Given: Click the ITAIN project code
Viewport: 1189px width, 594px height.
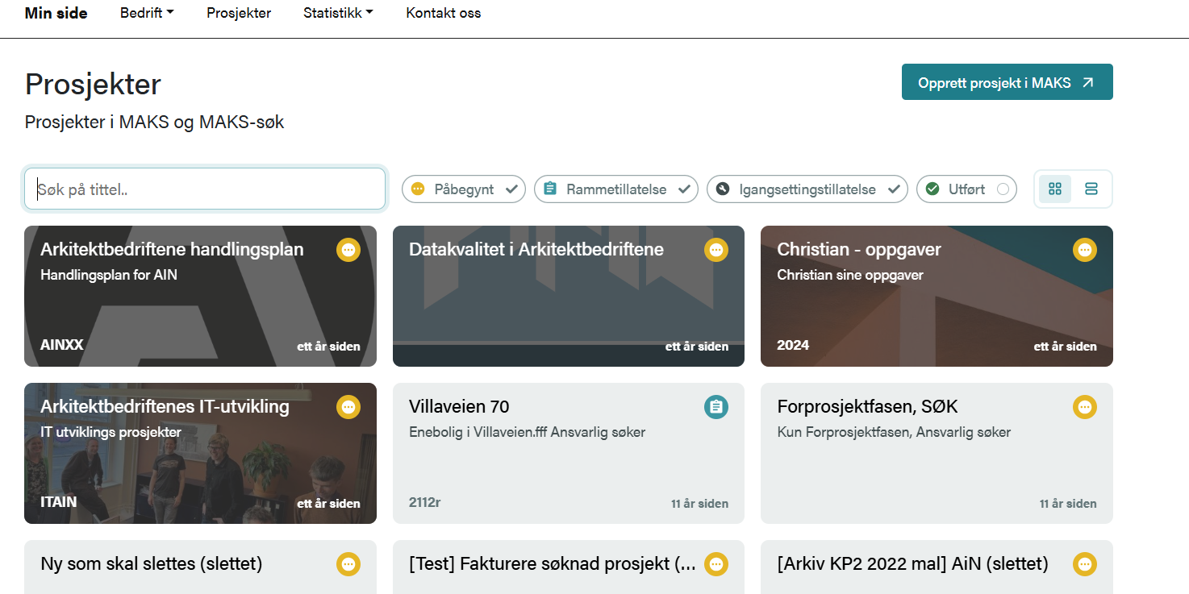Looking at the screenshot, I should pos(59,502).
